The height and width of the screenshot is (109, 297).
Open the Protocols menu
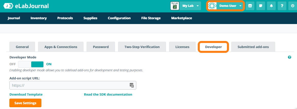pos(65,18)
